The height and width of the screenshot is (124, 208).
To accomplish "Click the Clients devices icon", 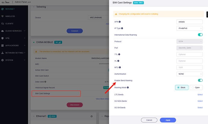I will click(x=3, y=24).
